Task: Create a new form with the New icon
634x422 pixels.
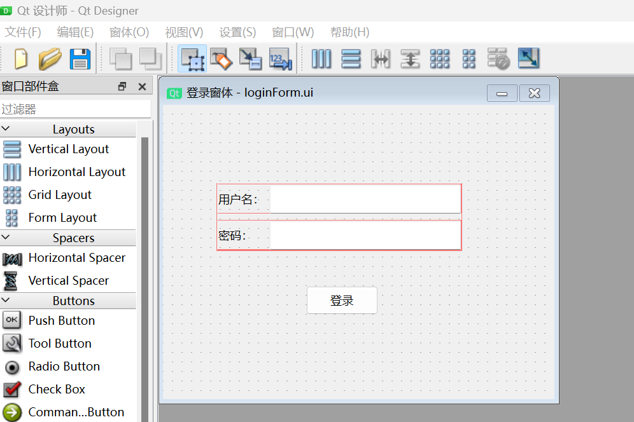Action: tap(20, 59)
